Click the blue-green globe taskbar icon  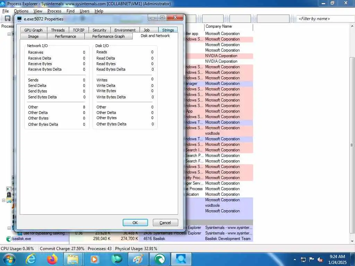[x=116, y=259]
